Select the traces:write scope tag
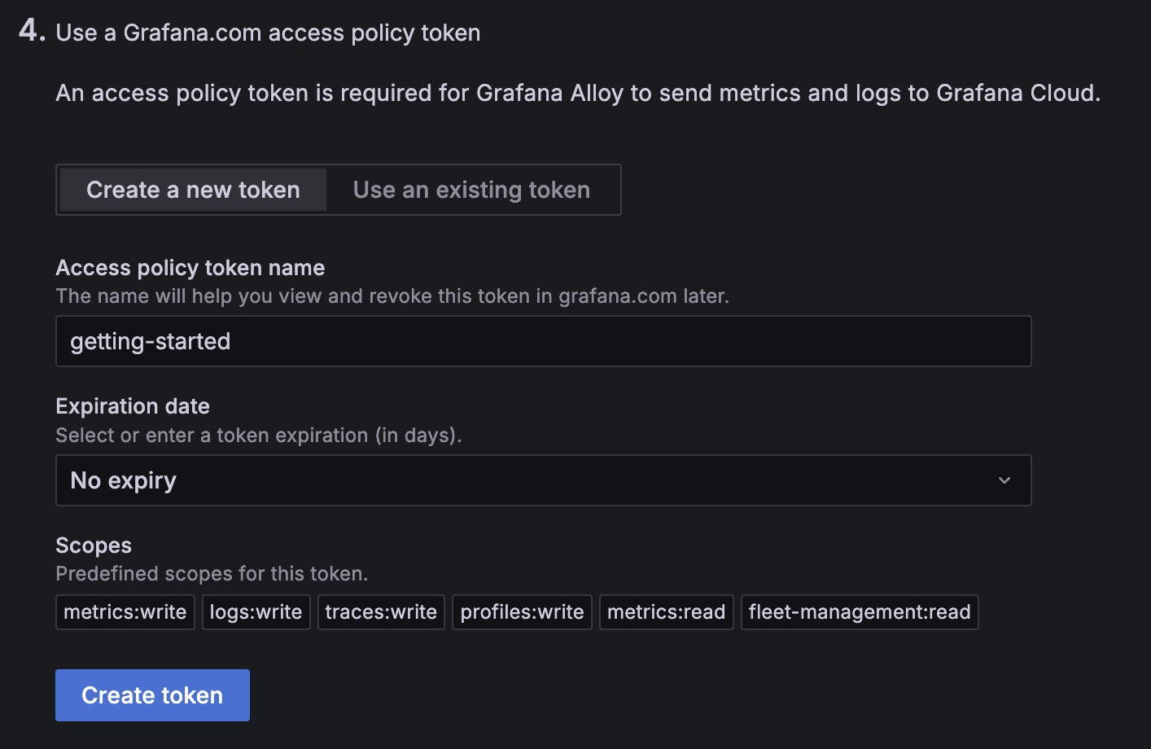This screenshot has width=1151, height=749. (x=381, y=612)
